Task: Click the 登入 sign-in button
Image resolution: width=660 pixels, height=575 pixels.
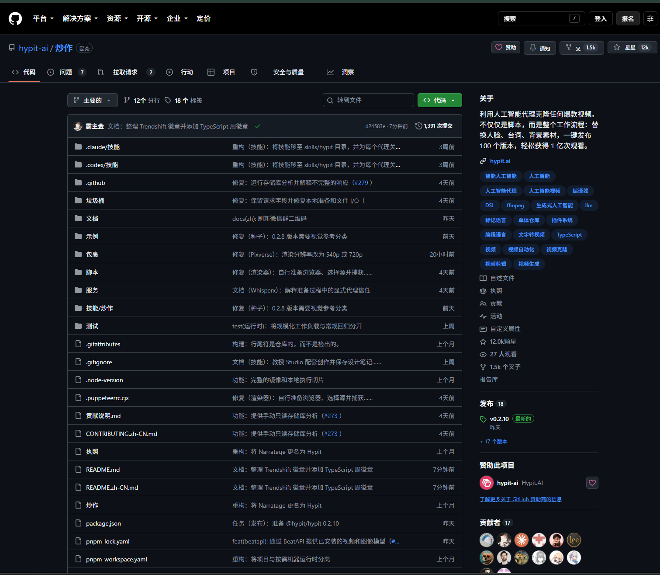Action: [x=601, y=18]
